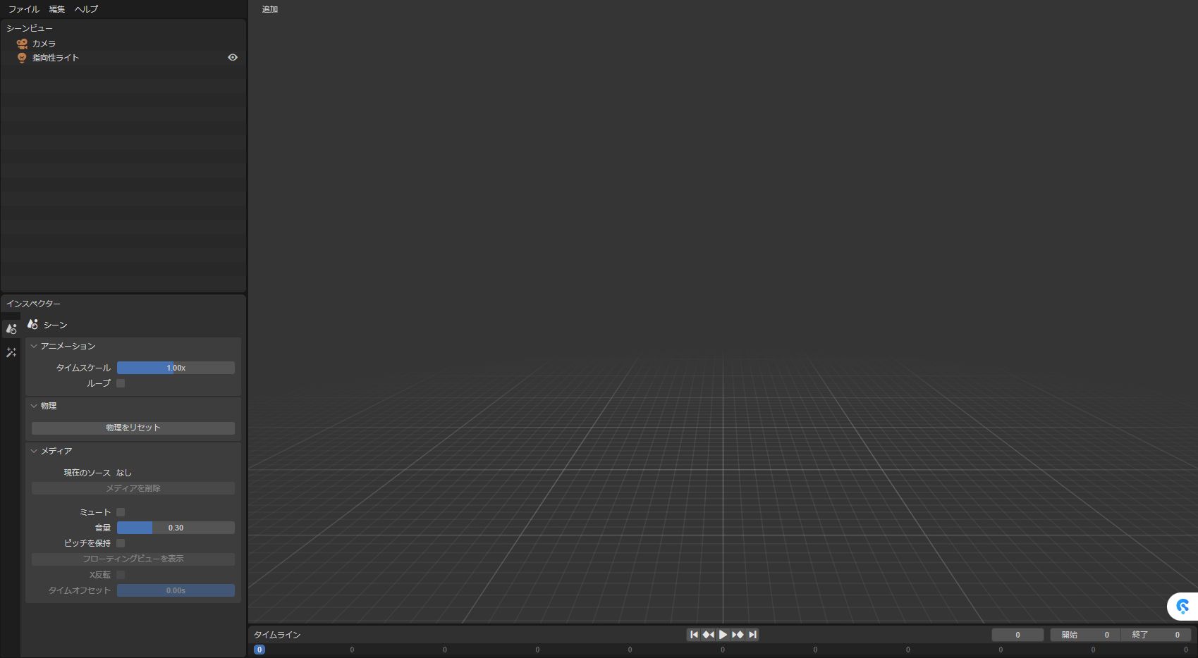Screen dimensions: 1198x658
Task: Play the timeline animation
Action: [x=723, y=635]
